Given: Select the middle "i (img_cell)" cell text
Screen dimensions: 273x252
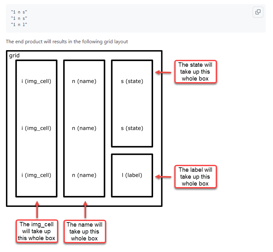Looking at the screenshot, I should [36, 128].
